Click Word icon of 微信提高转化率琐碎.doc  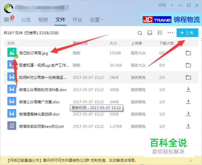12,113
